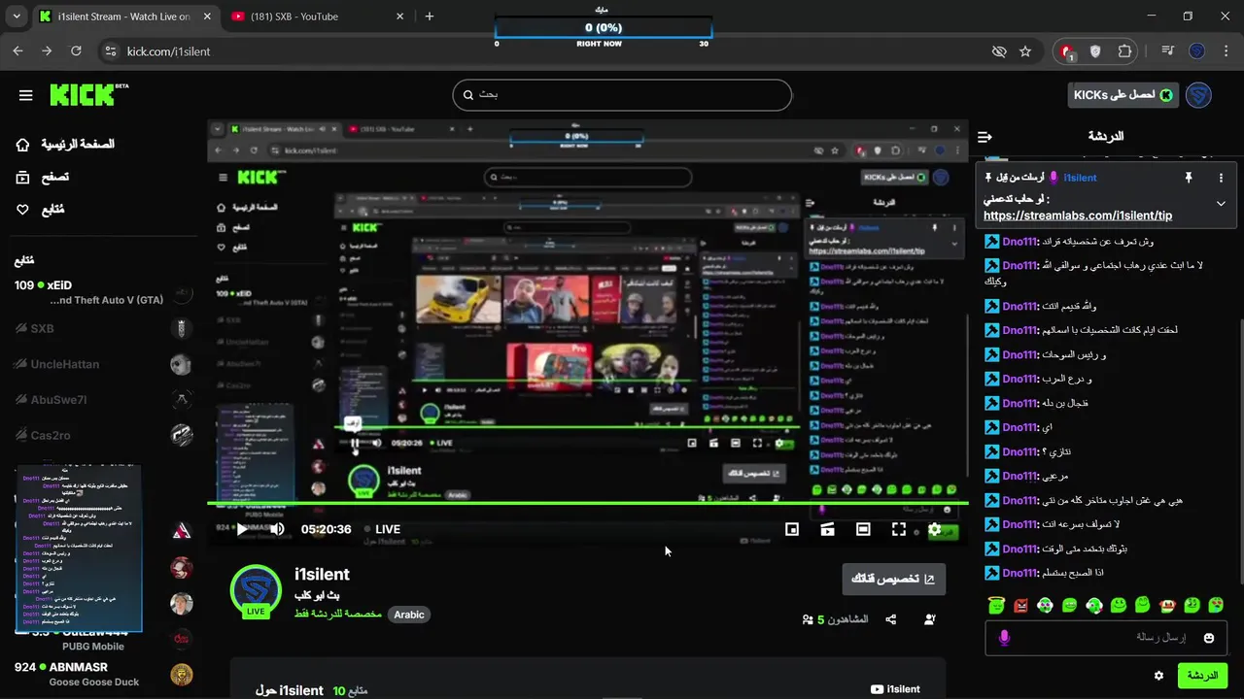Open player quality settings gear
Image resolution: width=1244 pixels, height=699 pixels.
935,529
